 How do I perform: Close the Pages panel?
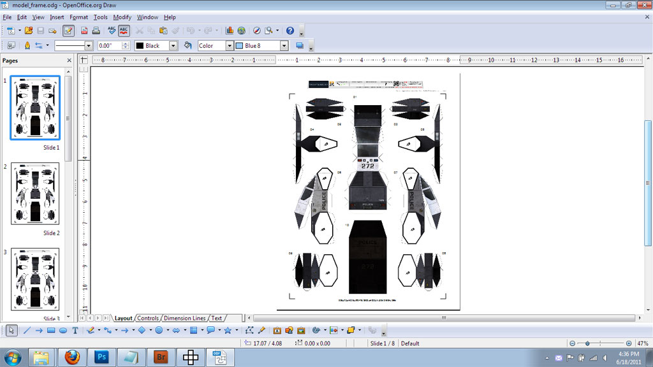click(x=70, y=61)
